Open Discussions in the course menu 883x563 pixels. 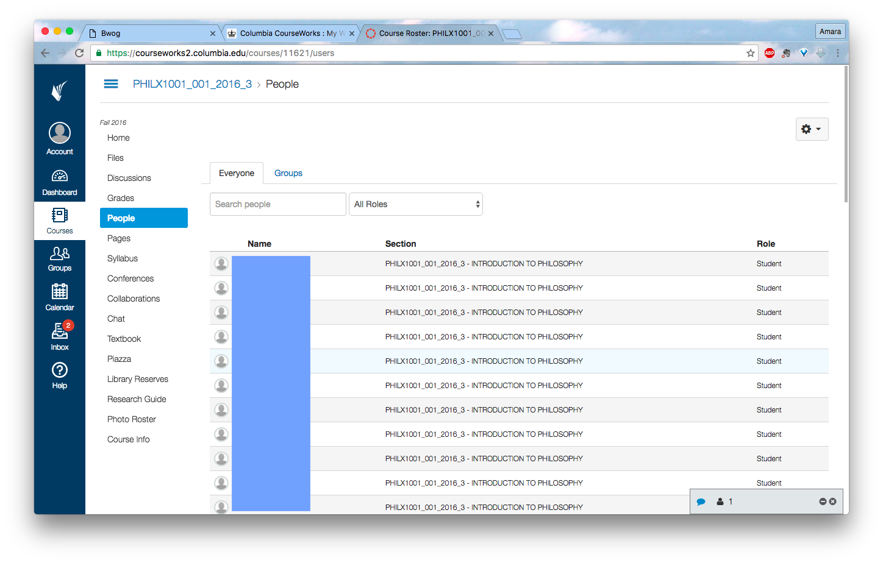pyautogui.click(x=129, y=178)
